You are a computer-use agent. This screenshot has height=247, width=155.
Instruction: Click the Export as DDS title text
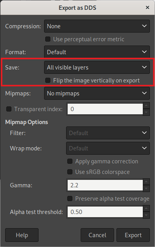pyautogui.click(x=77, y=8)
